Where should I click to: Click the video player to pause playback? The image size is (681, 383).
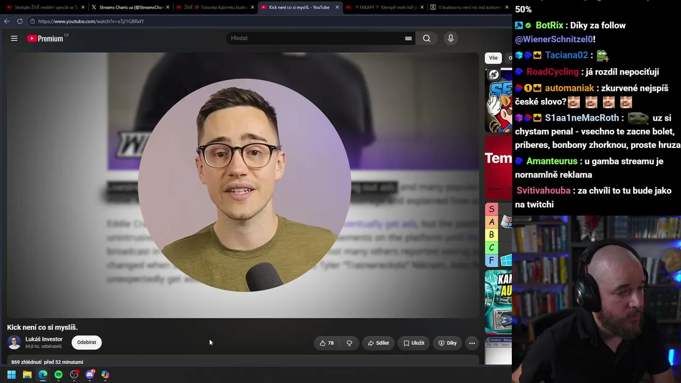pyautogui.click(x=243, y=185)
